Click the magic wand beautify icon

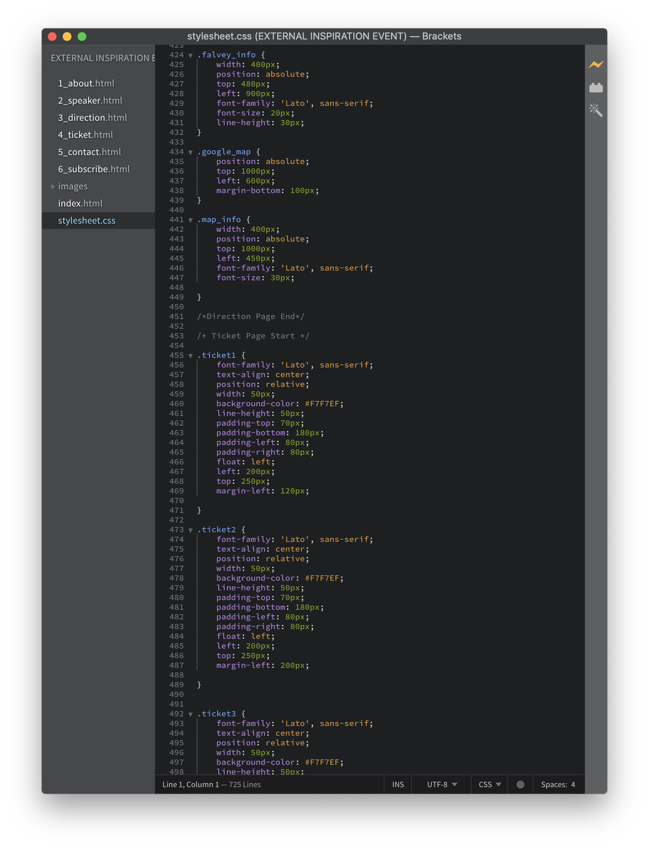(x=595, y=111)
